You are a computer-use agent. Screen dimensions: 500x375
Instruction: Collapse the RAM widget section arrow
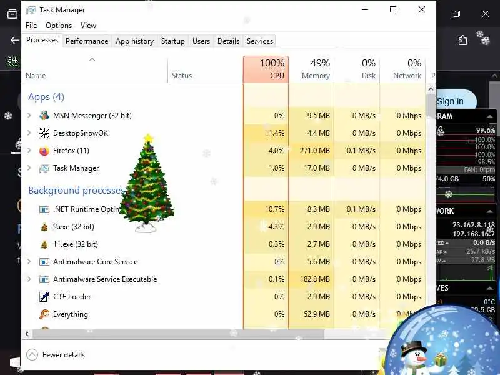coord(489,116)
